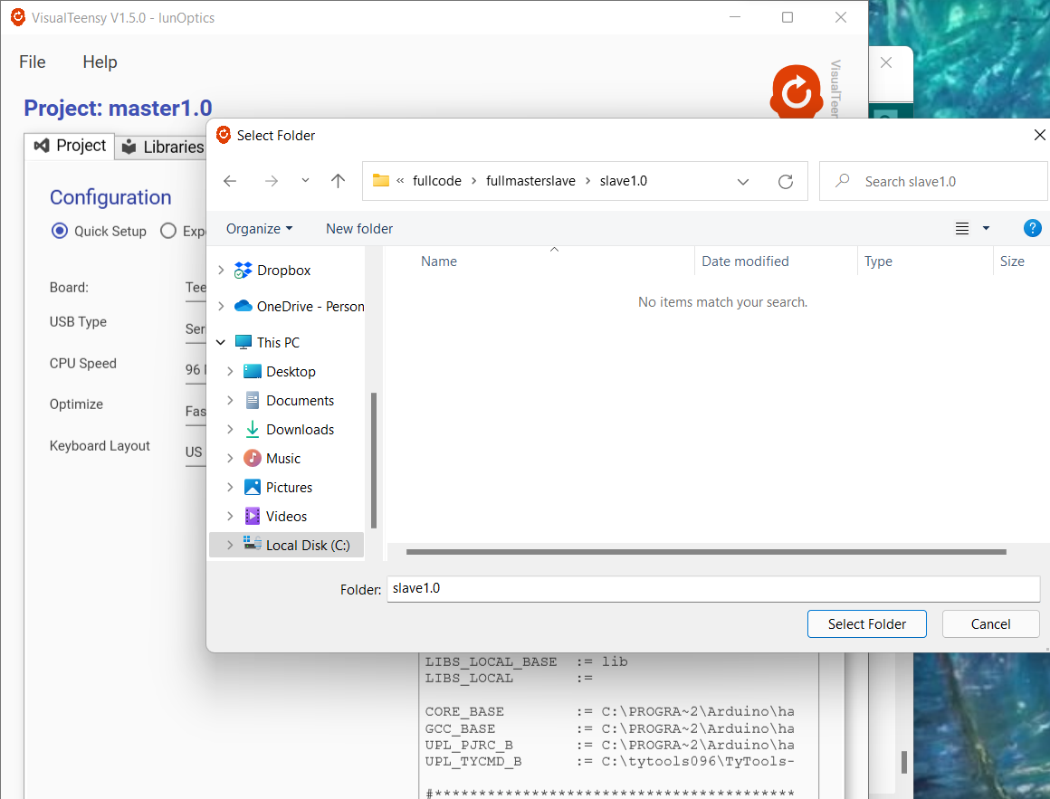Open the blue Help question mark icon

(x=1033, y=228)
